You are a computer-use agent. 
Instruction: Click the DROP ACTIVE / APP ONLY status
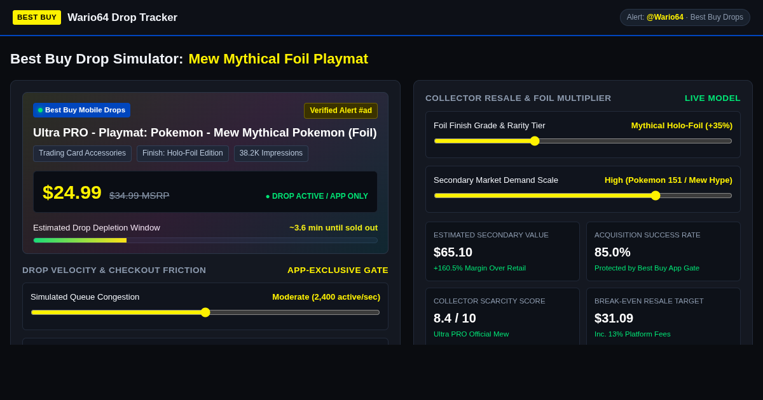pyautogui.click(x=317, y=196)
